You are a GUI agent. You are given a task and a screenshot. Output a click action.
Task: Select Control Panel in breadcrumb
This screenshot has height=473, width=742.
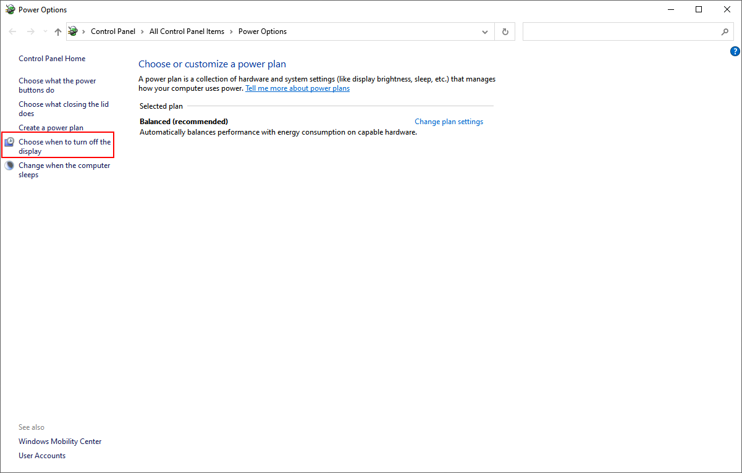click(113, 31)
